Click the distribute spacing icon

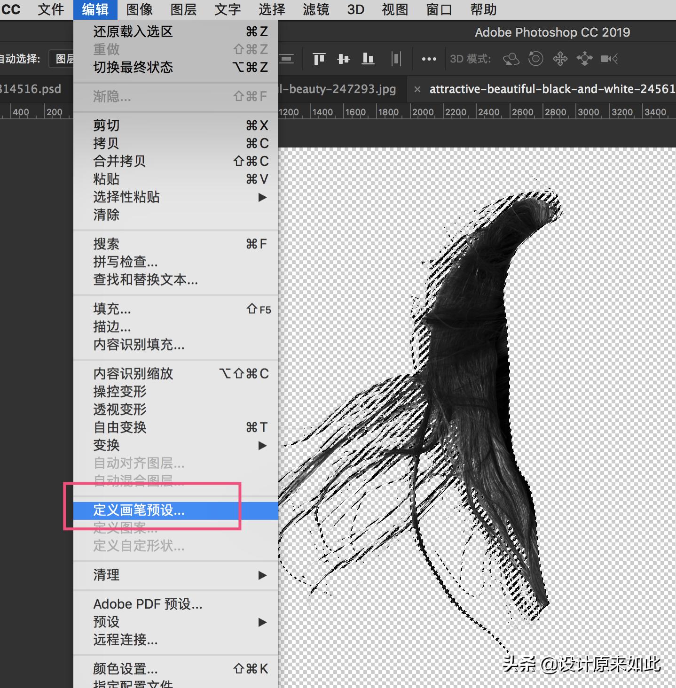(396, 59)
